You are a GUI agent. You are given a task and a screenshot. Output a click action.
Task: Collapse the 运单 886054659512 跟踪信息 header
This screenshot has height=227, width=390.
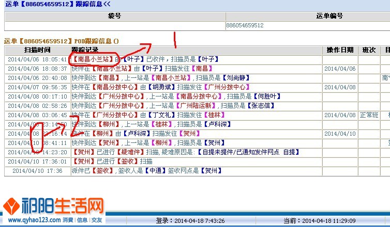(58, 4)
